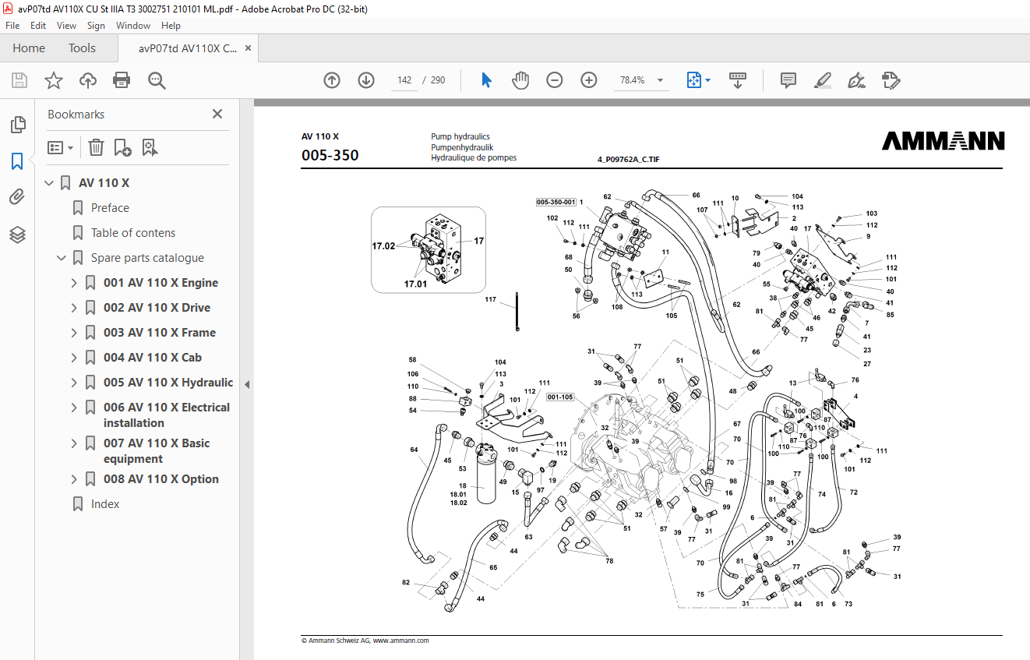Close the avP07td AV110X document tab
Viewport: 1030px width, 660px height.
[249, 48]
